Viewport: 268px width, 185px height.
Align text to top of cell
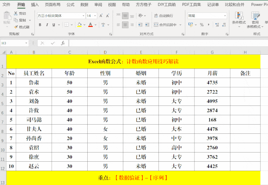pyautogui.click(x=118, y=16)
